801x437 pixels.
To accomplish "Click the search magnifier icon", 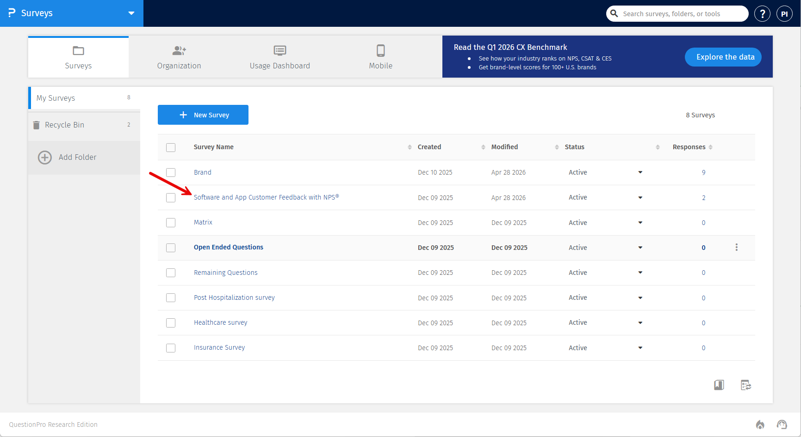I will coord(614,13).
